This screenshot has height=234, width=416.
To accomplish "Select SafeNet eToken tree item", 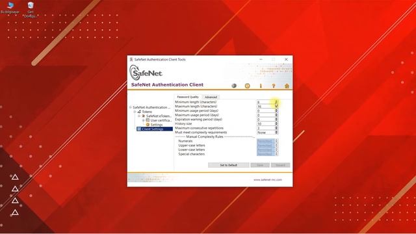I will click(x=159, y=116).
